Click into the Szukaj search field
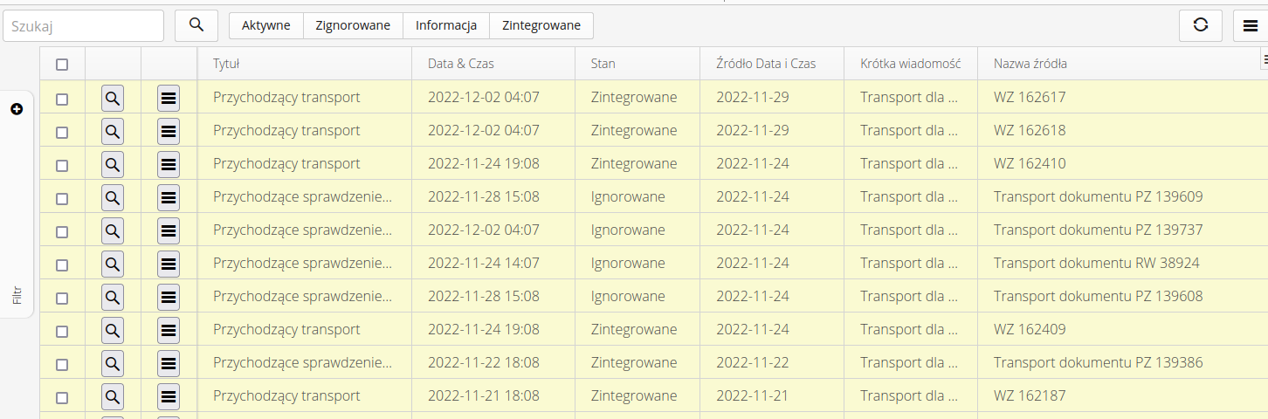 84,26
